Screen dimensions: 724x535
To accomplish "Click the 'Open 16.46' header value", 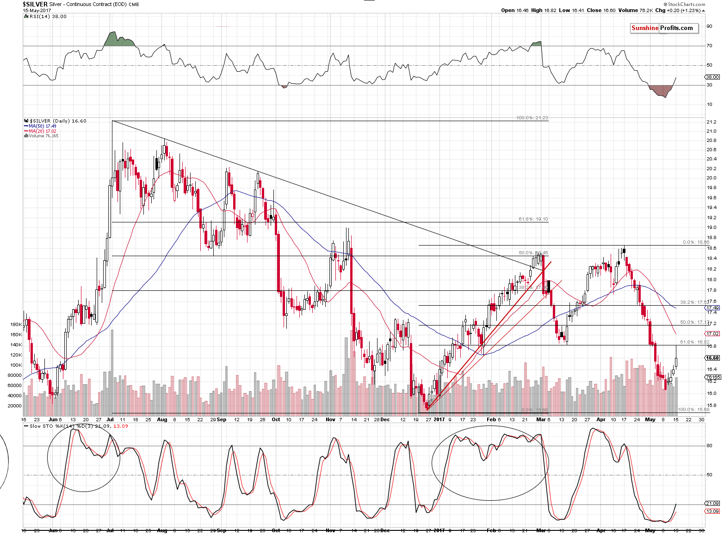I will [515, 10].
